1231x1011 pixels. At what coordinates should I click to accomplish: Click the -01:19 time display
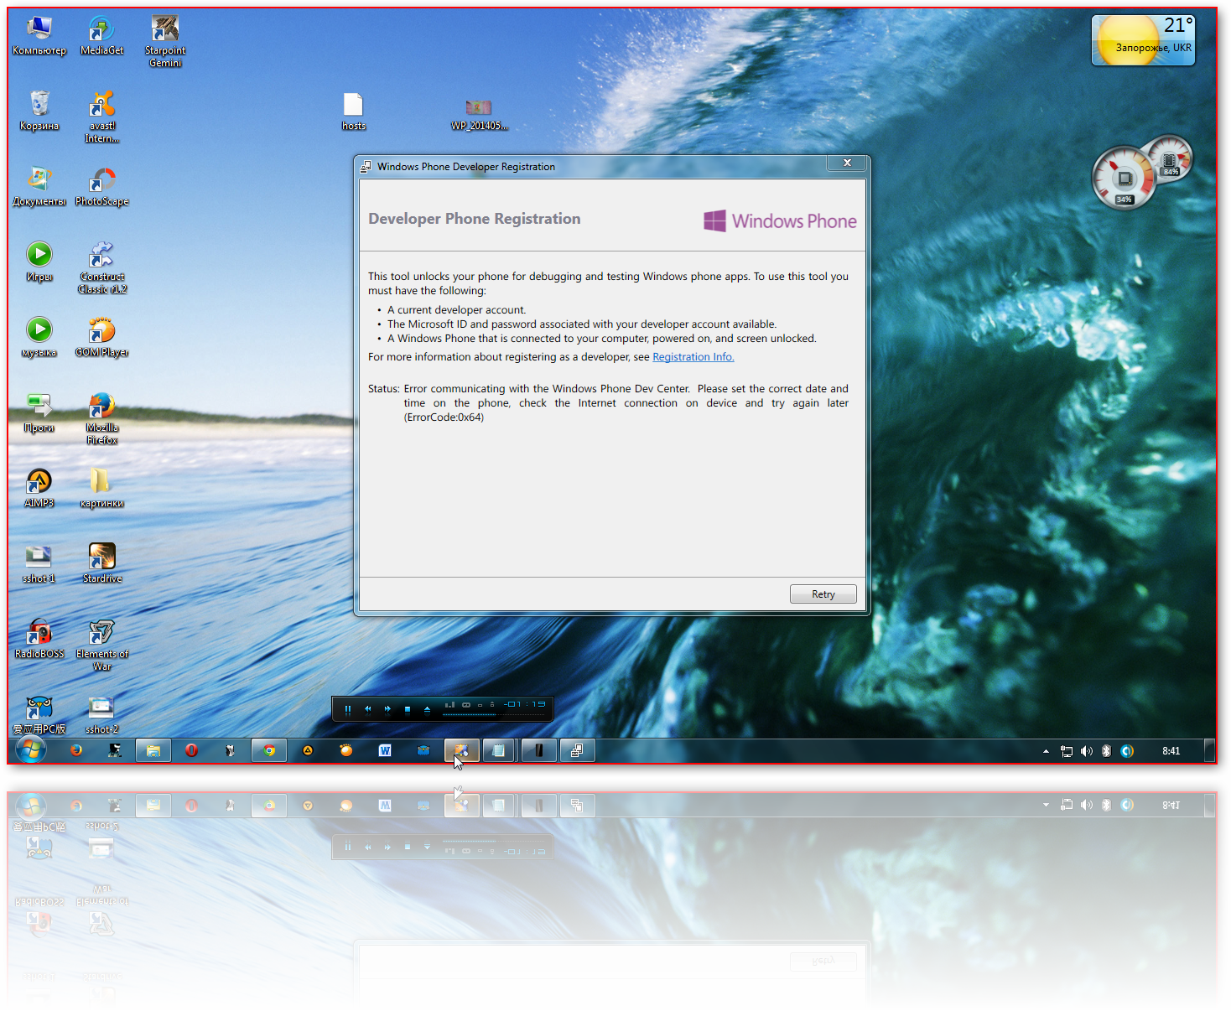525,704
